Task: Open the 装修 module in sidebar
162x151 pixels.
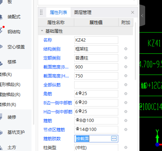Action: click(x=12, y=117)
